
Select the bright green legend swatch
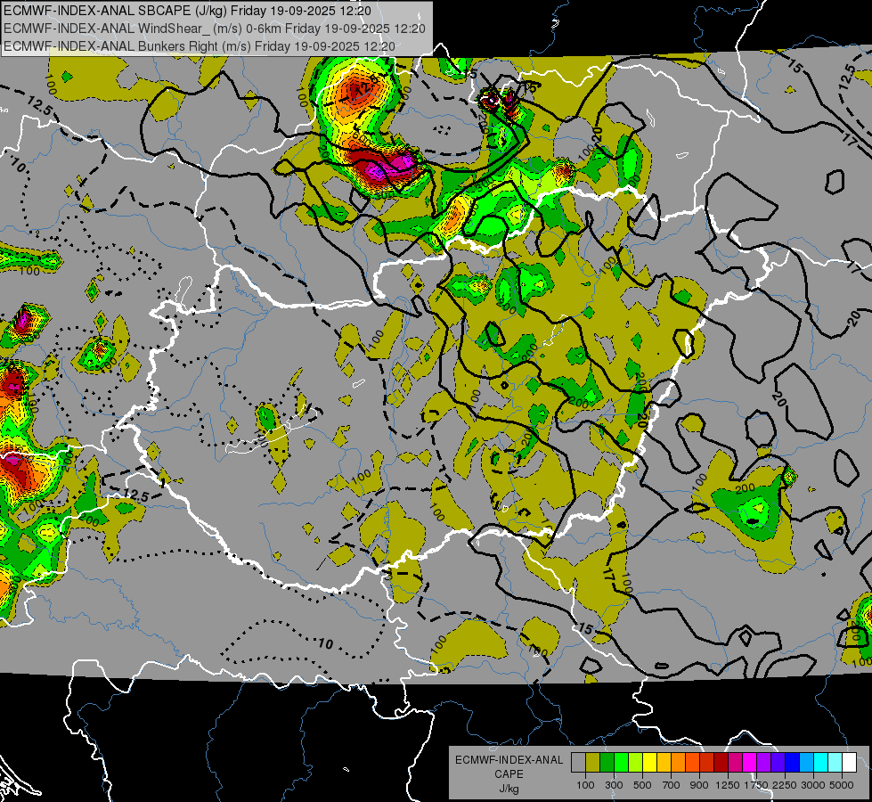tap(621, 763)
